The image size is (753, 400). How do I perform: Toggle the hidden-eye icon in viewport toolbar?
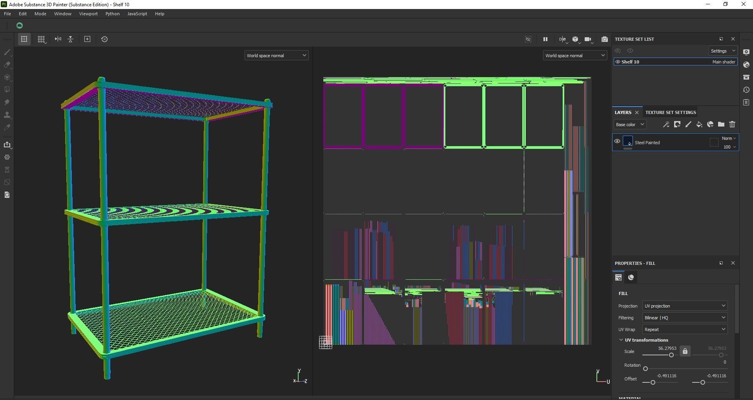[528, 39]
